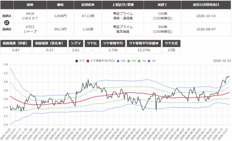
Task: Hide the +2σ band via its blue legend square
Action: 118,61
